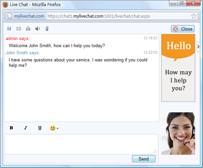Click the operator headset photo
This screenshot has height=168, width=203.
point(178,134)
